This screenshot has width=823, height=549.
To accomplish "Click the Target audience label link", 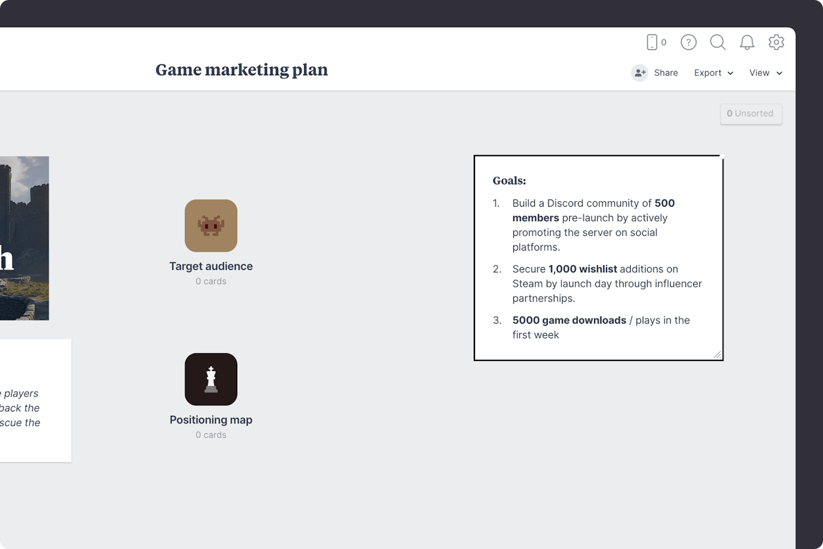I will (x=211, y=266).
